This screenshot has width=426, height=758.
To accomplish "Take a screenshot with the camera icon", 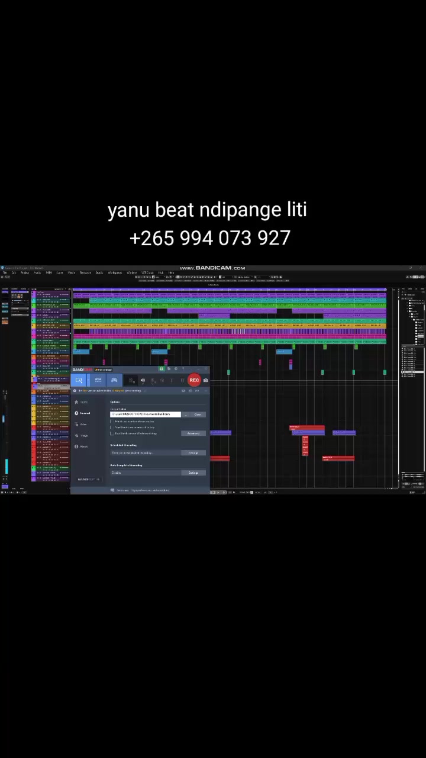I will 205,380.
